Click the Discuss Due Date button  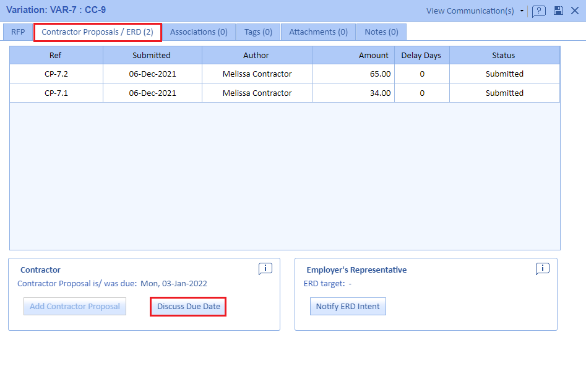188,307
